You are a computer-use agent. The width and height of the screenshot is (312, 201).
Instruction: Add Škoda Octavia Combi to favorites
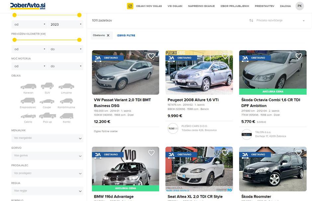(299, 56)
